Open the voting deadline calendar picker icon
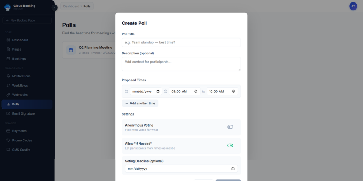This screenshot has width=363, height=181. pyautogui.click(x=233, y=169)
